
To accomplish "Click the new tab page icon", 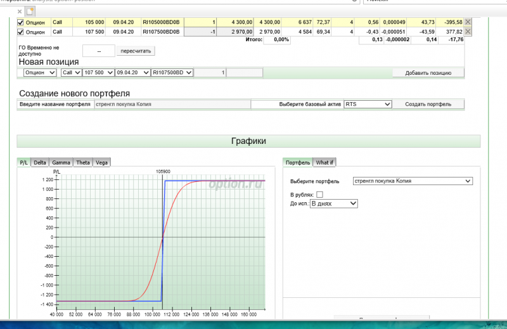I will [x=30, y=11].
